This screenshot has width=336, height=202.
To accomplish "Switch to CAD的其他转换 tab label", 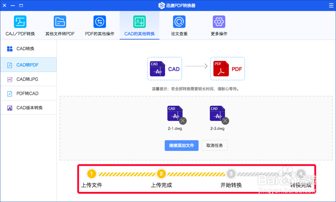I will (x=139, y=34).
